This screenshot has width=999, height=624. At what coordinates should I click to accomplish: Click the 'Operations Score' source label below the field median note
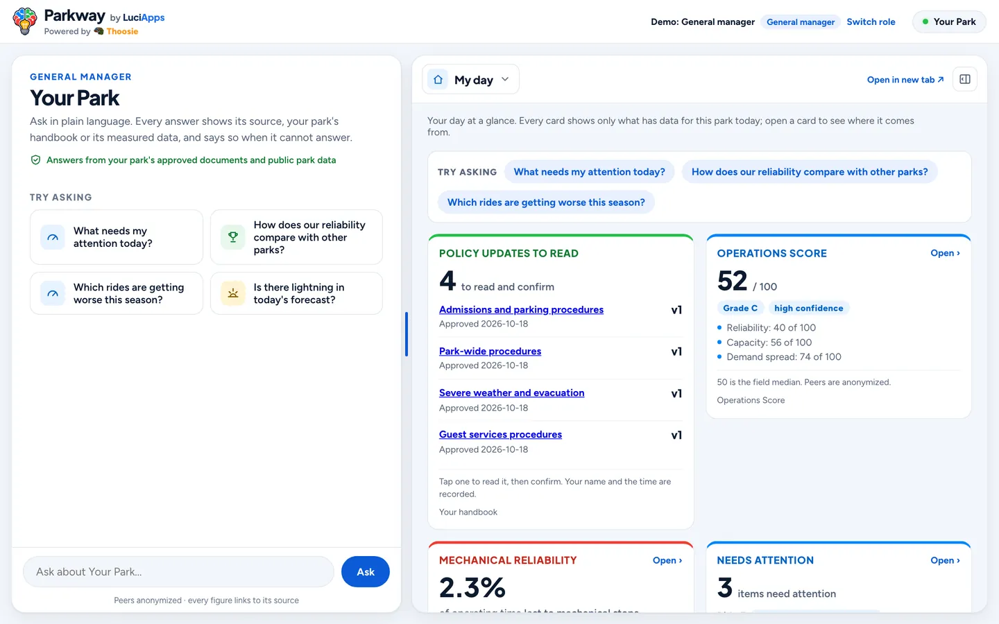click(751, 400)
